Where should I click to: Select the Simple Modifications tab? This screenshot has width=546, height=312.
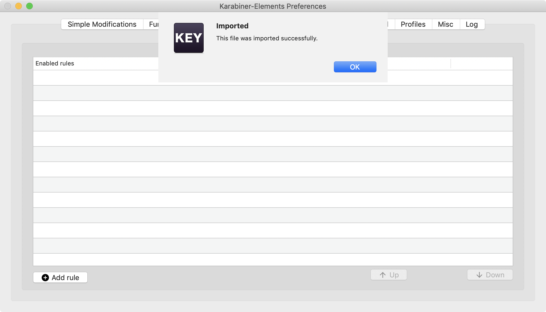point(102,24)
